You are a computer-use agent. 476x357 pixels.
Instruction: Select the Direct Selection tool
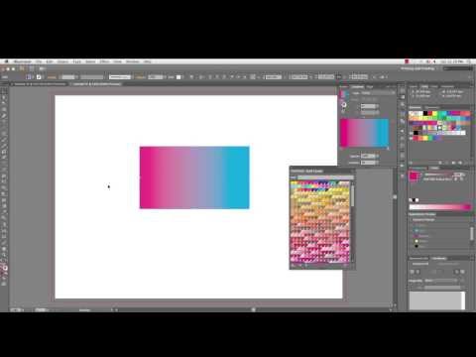click(x=4, y=97)
